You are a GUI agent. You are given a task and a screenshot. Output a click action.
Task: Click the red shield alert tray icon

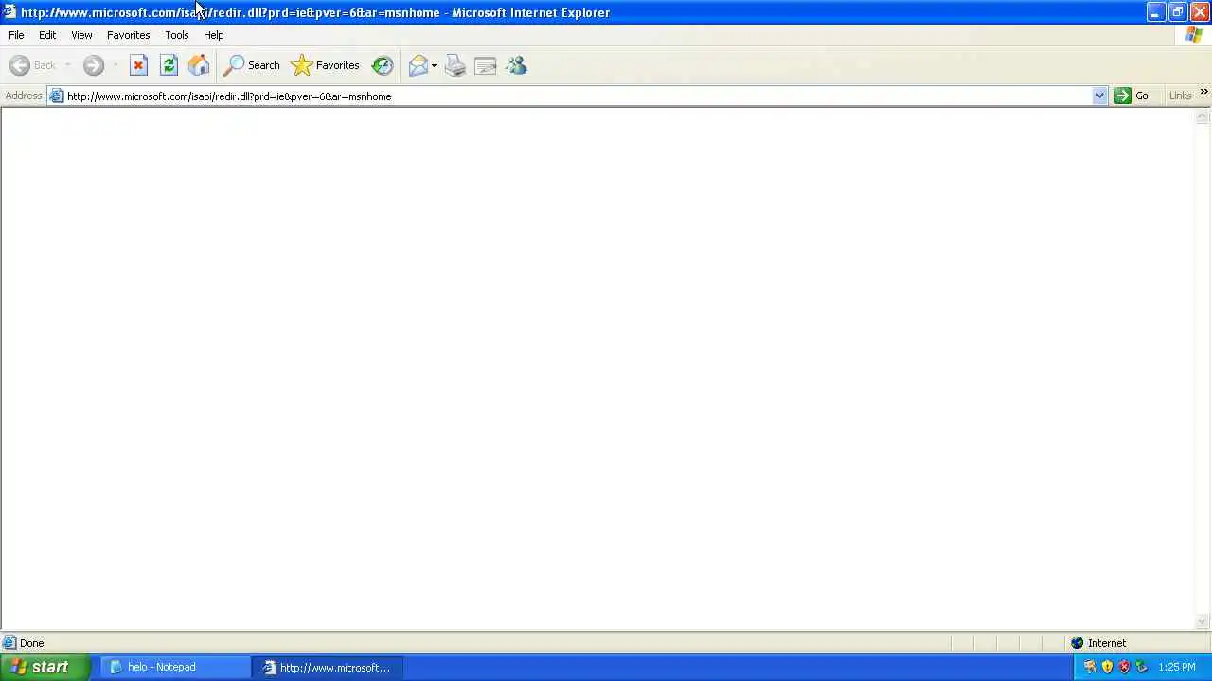(1124, 667)
